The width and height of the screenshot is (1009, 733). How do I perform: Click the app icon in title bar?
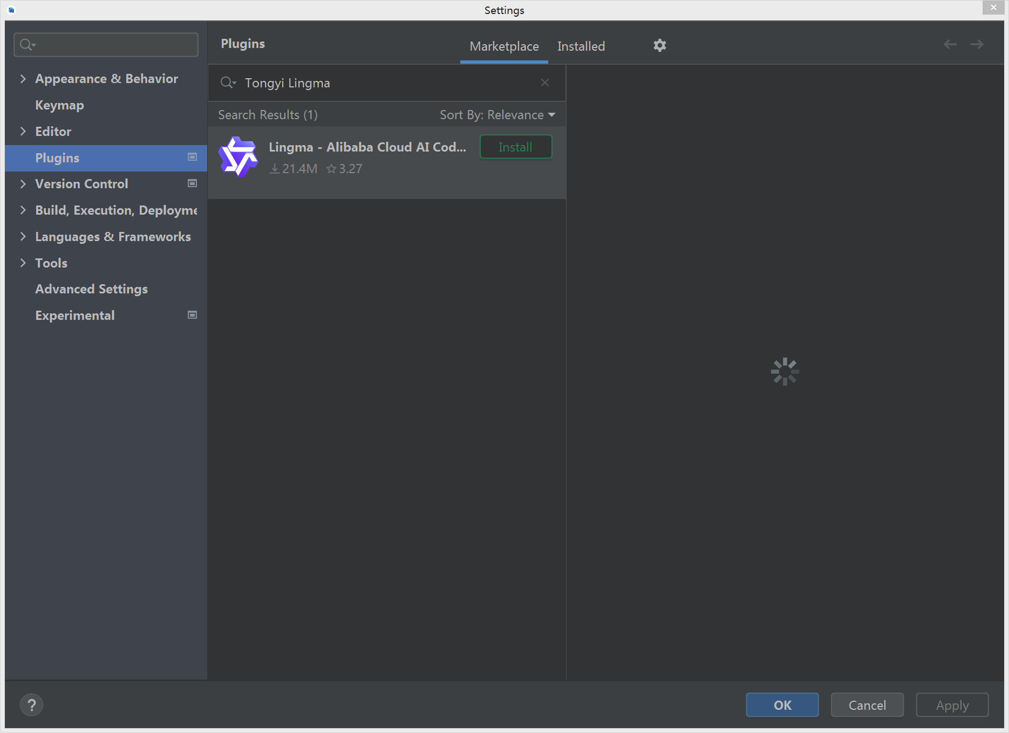coord(11,10)
